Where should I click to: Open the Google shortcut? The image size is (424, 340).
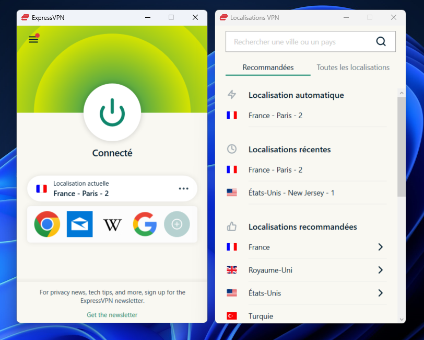pos(145,224)
